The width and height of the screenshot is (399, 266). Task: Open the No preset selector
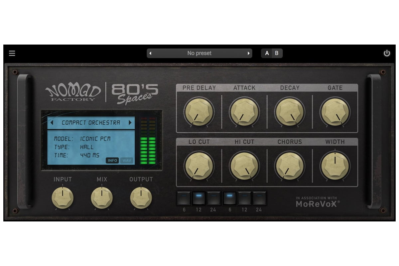pos(199,53)
